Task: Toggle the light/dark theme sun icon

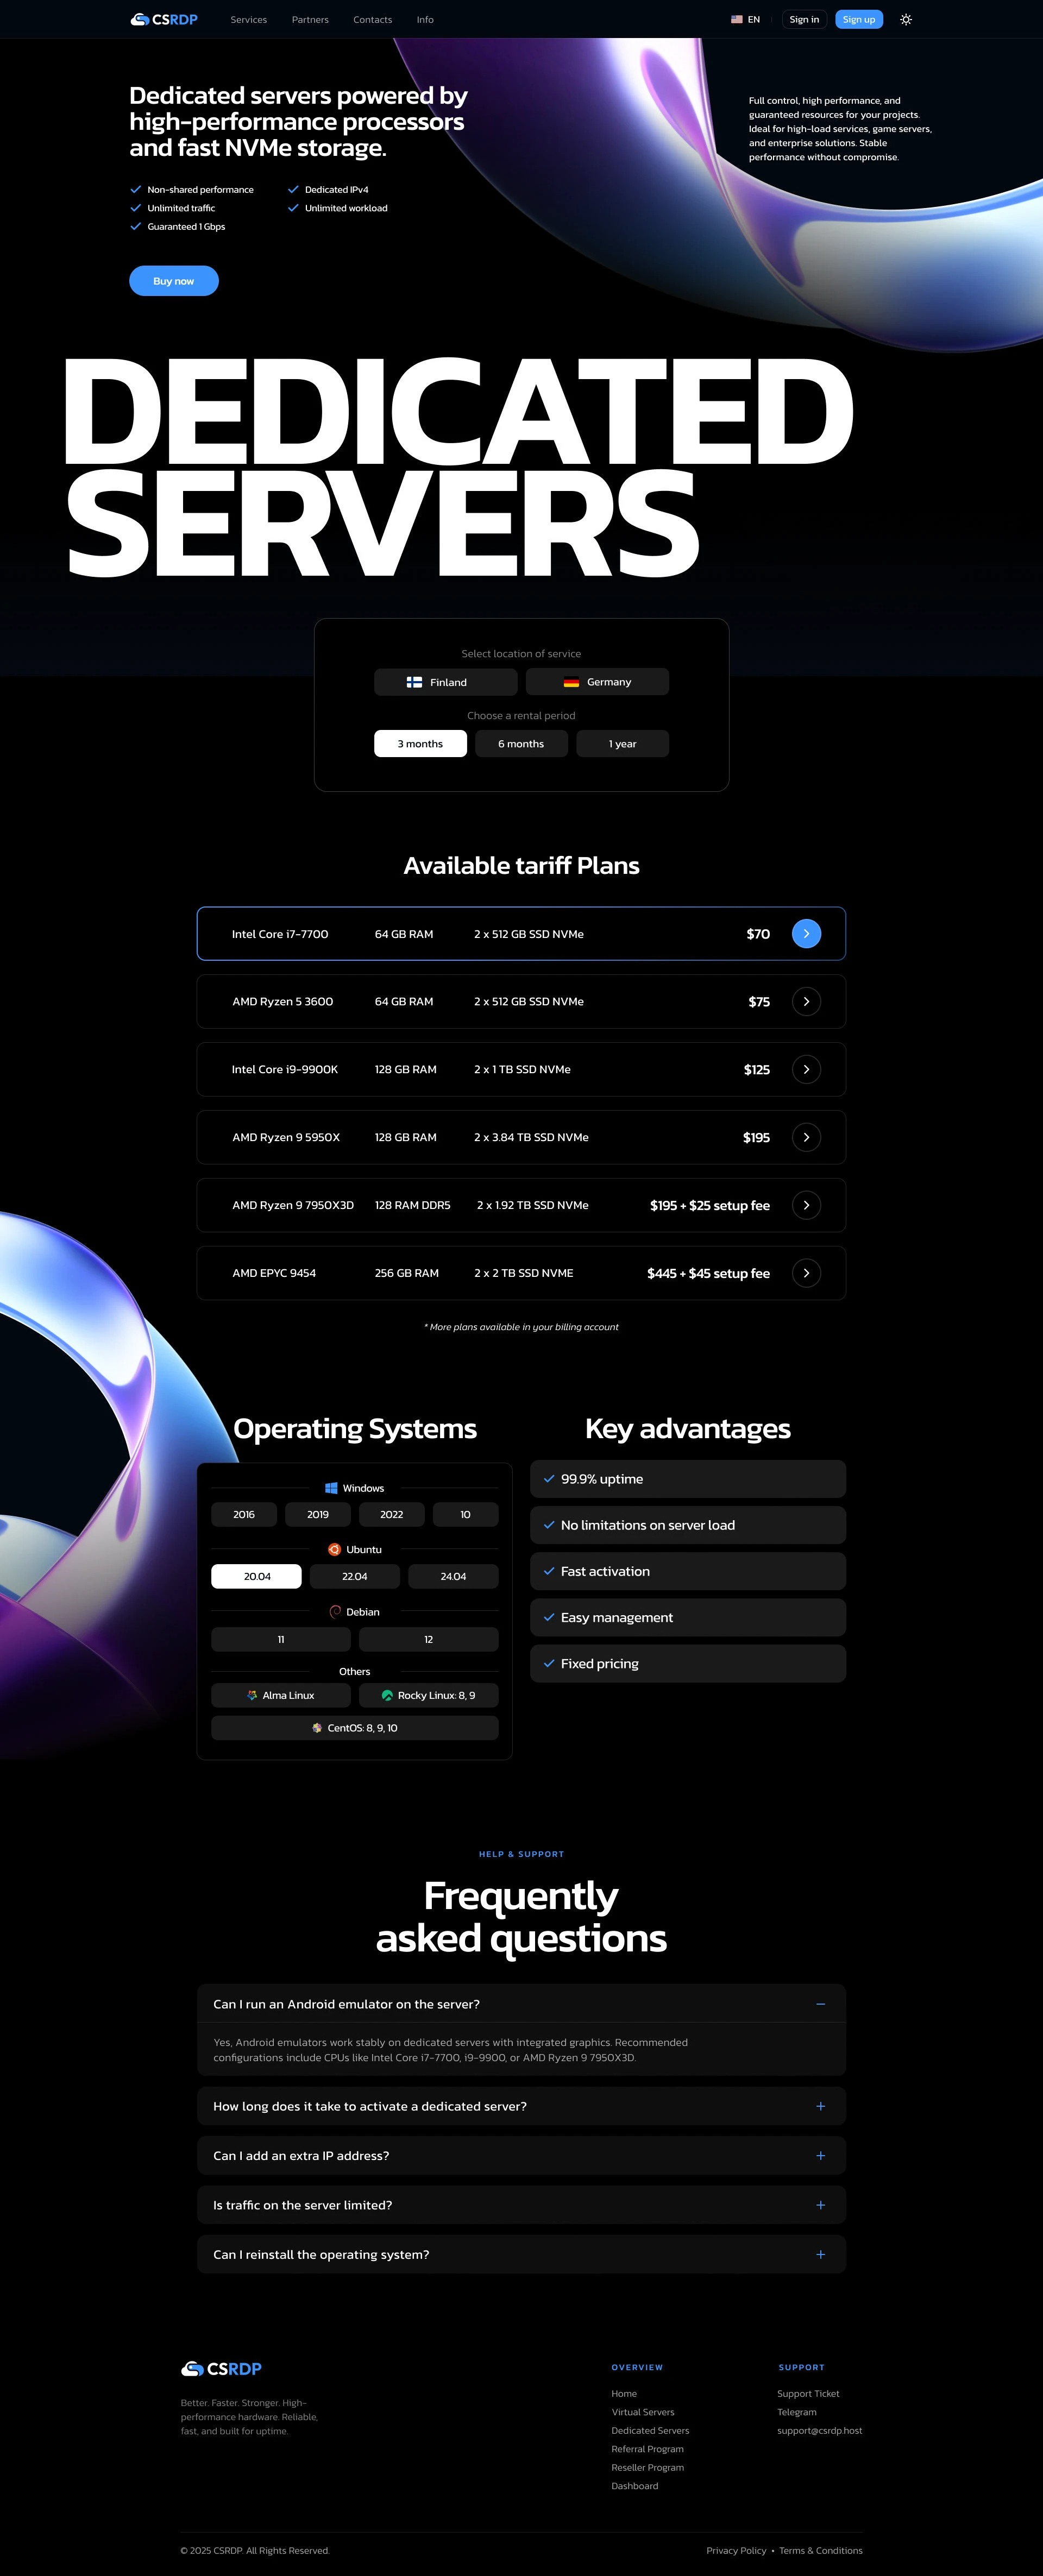Action: pyautogui.click(x=906, y=20)
